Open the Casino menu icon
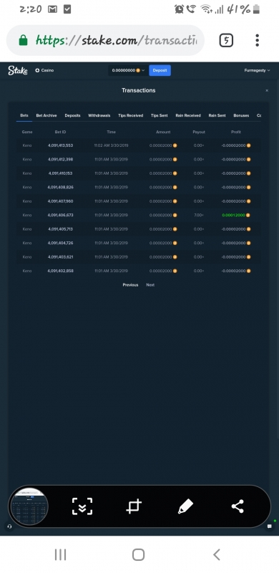The image size is (279, 573). [37, 70]
